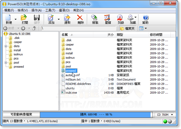Click the 刪除 (Delete) red X icon
This screenshot has width=181, height=129.
[80, 18]
